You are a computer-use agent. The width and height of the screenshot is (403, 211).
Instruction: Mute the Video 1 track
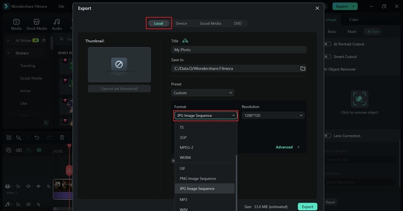tap(29, 186)
